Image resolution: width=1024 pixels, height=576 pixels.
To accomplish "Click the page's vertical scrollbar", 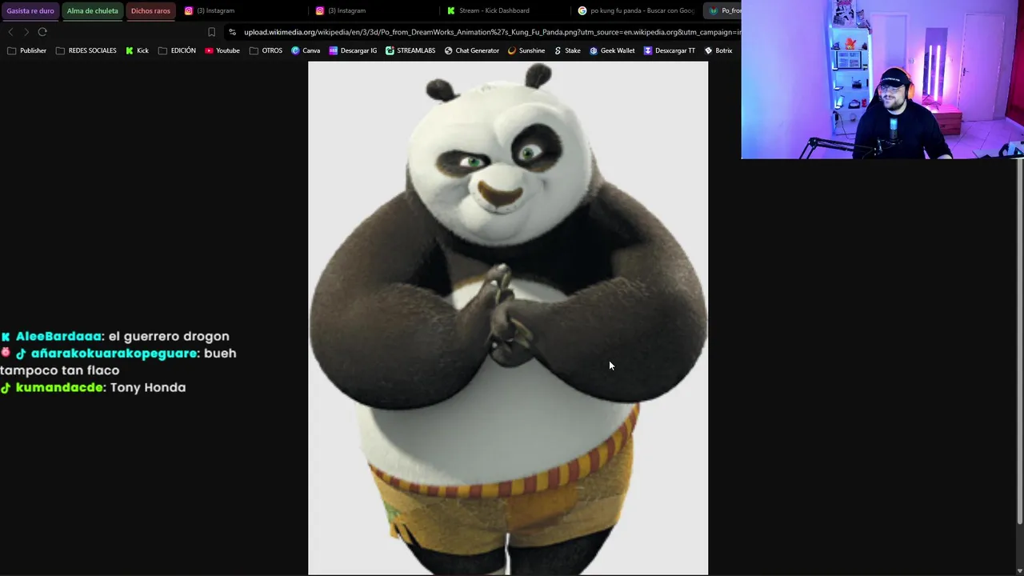I will pos(1019,342).
